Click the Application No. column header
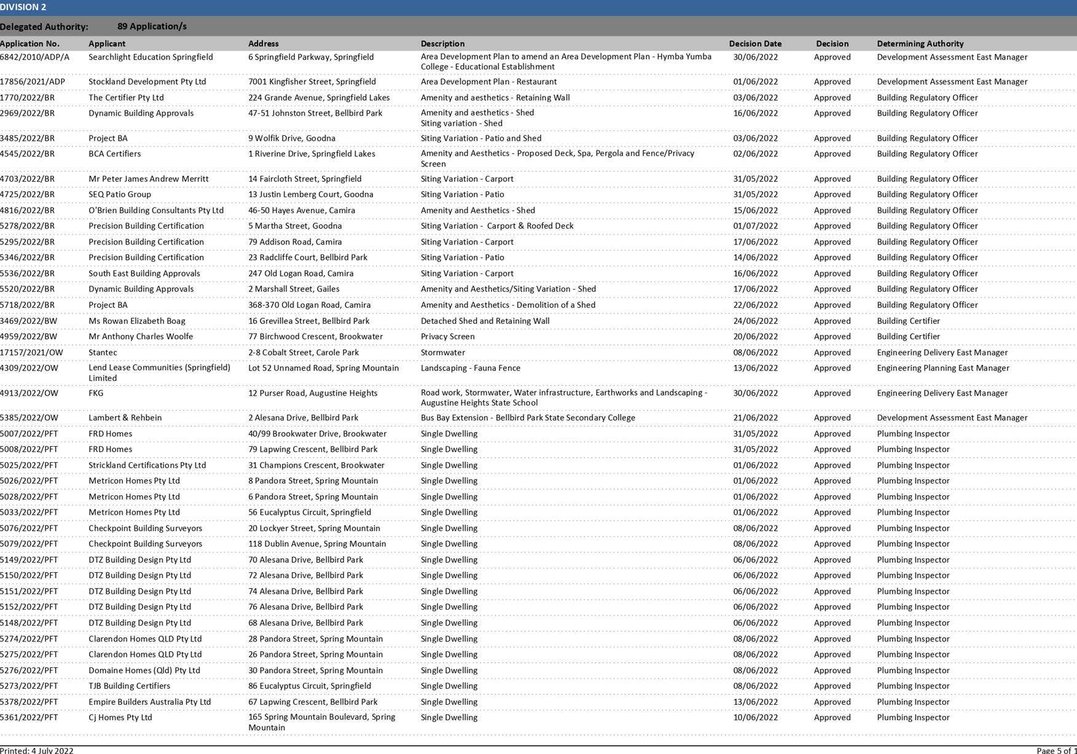The width and height of the screenshot is (1077, 754). (29, 44)
